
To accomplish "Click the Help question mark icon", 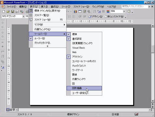I will (x=129, y=11).
